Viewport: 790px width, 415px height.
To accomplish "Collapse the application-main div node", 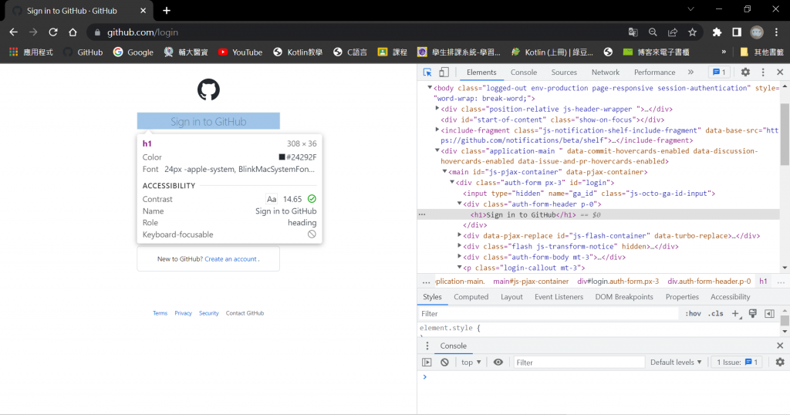I will pos(437,150).
